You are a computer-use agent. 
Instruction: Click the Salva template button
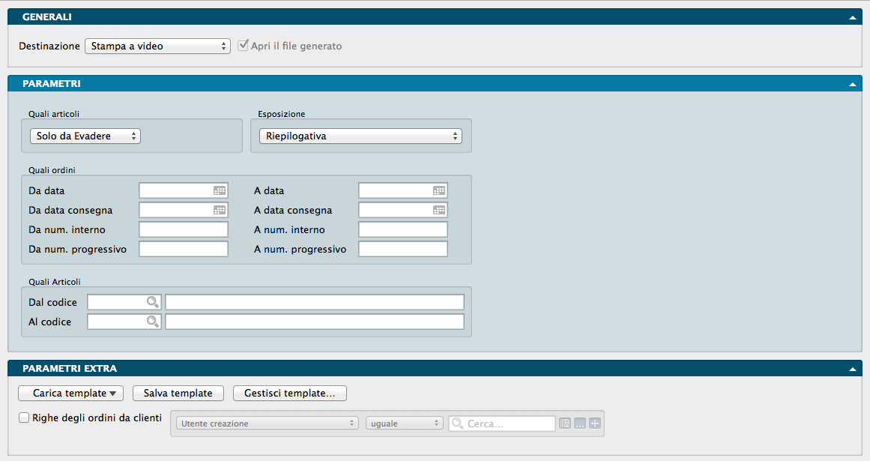(x=178, y=394)
